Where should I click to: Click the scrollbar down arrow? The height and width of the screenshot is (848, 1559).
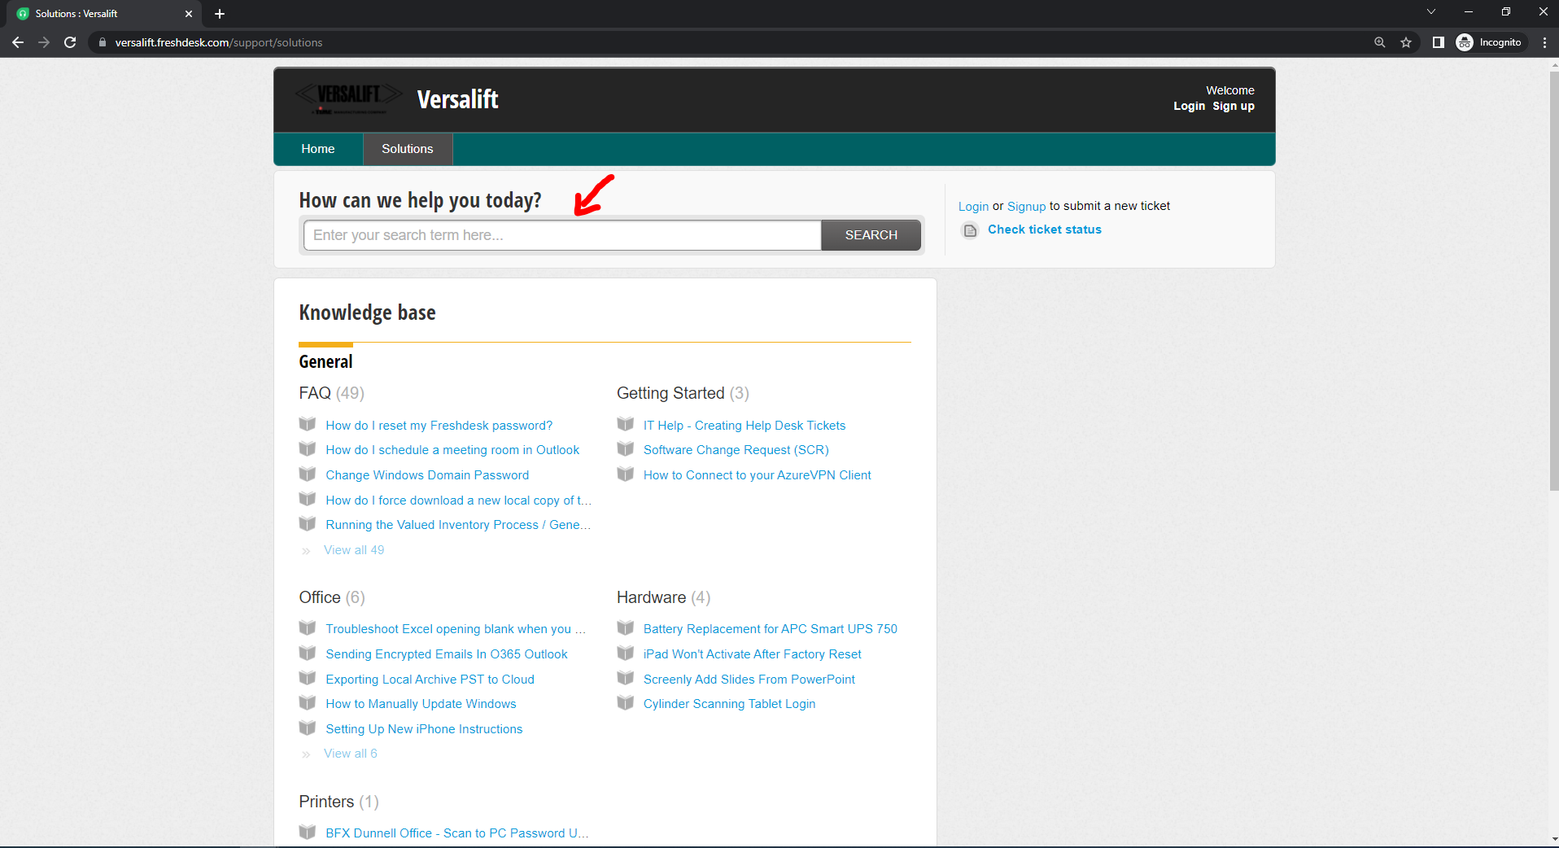click(1553, 839)
